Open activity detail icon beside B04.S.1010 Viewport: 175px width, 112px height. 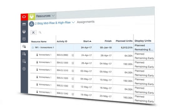[73, 71]
